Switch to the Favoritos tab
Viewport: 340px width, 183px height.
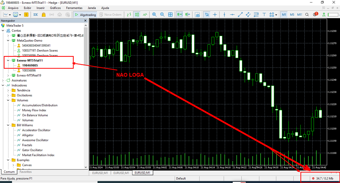click(x=25, y=172)
